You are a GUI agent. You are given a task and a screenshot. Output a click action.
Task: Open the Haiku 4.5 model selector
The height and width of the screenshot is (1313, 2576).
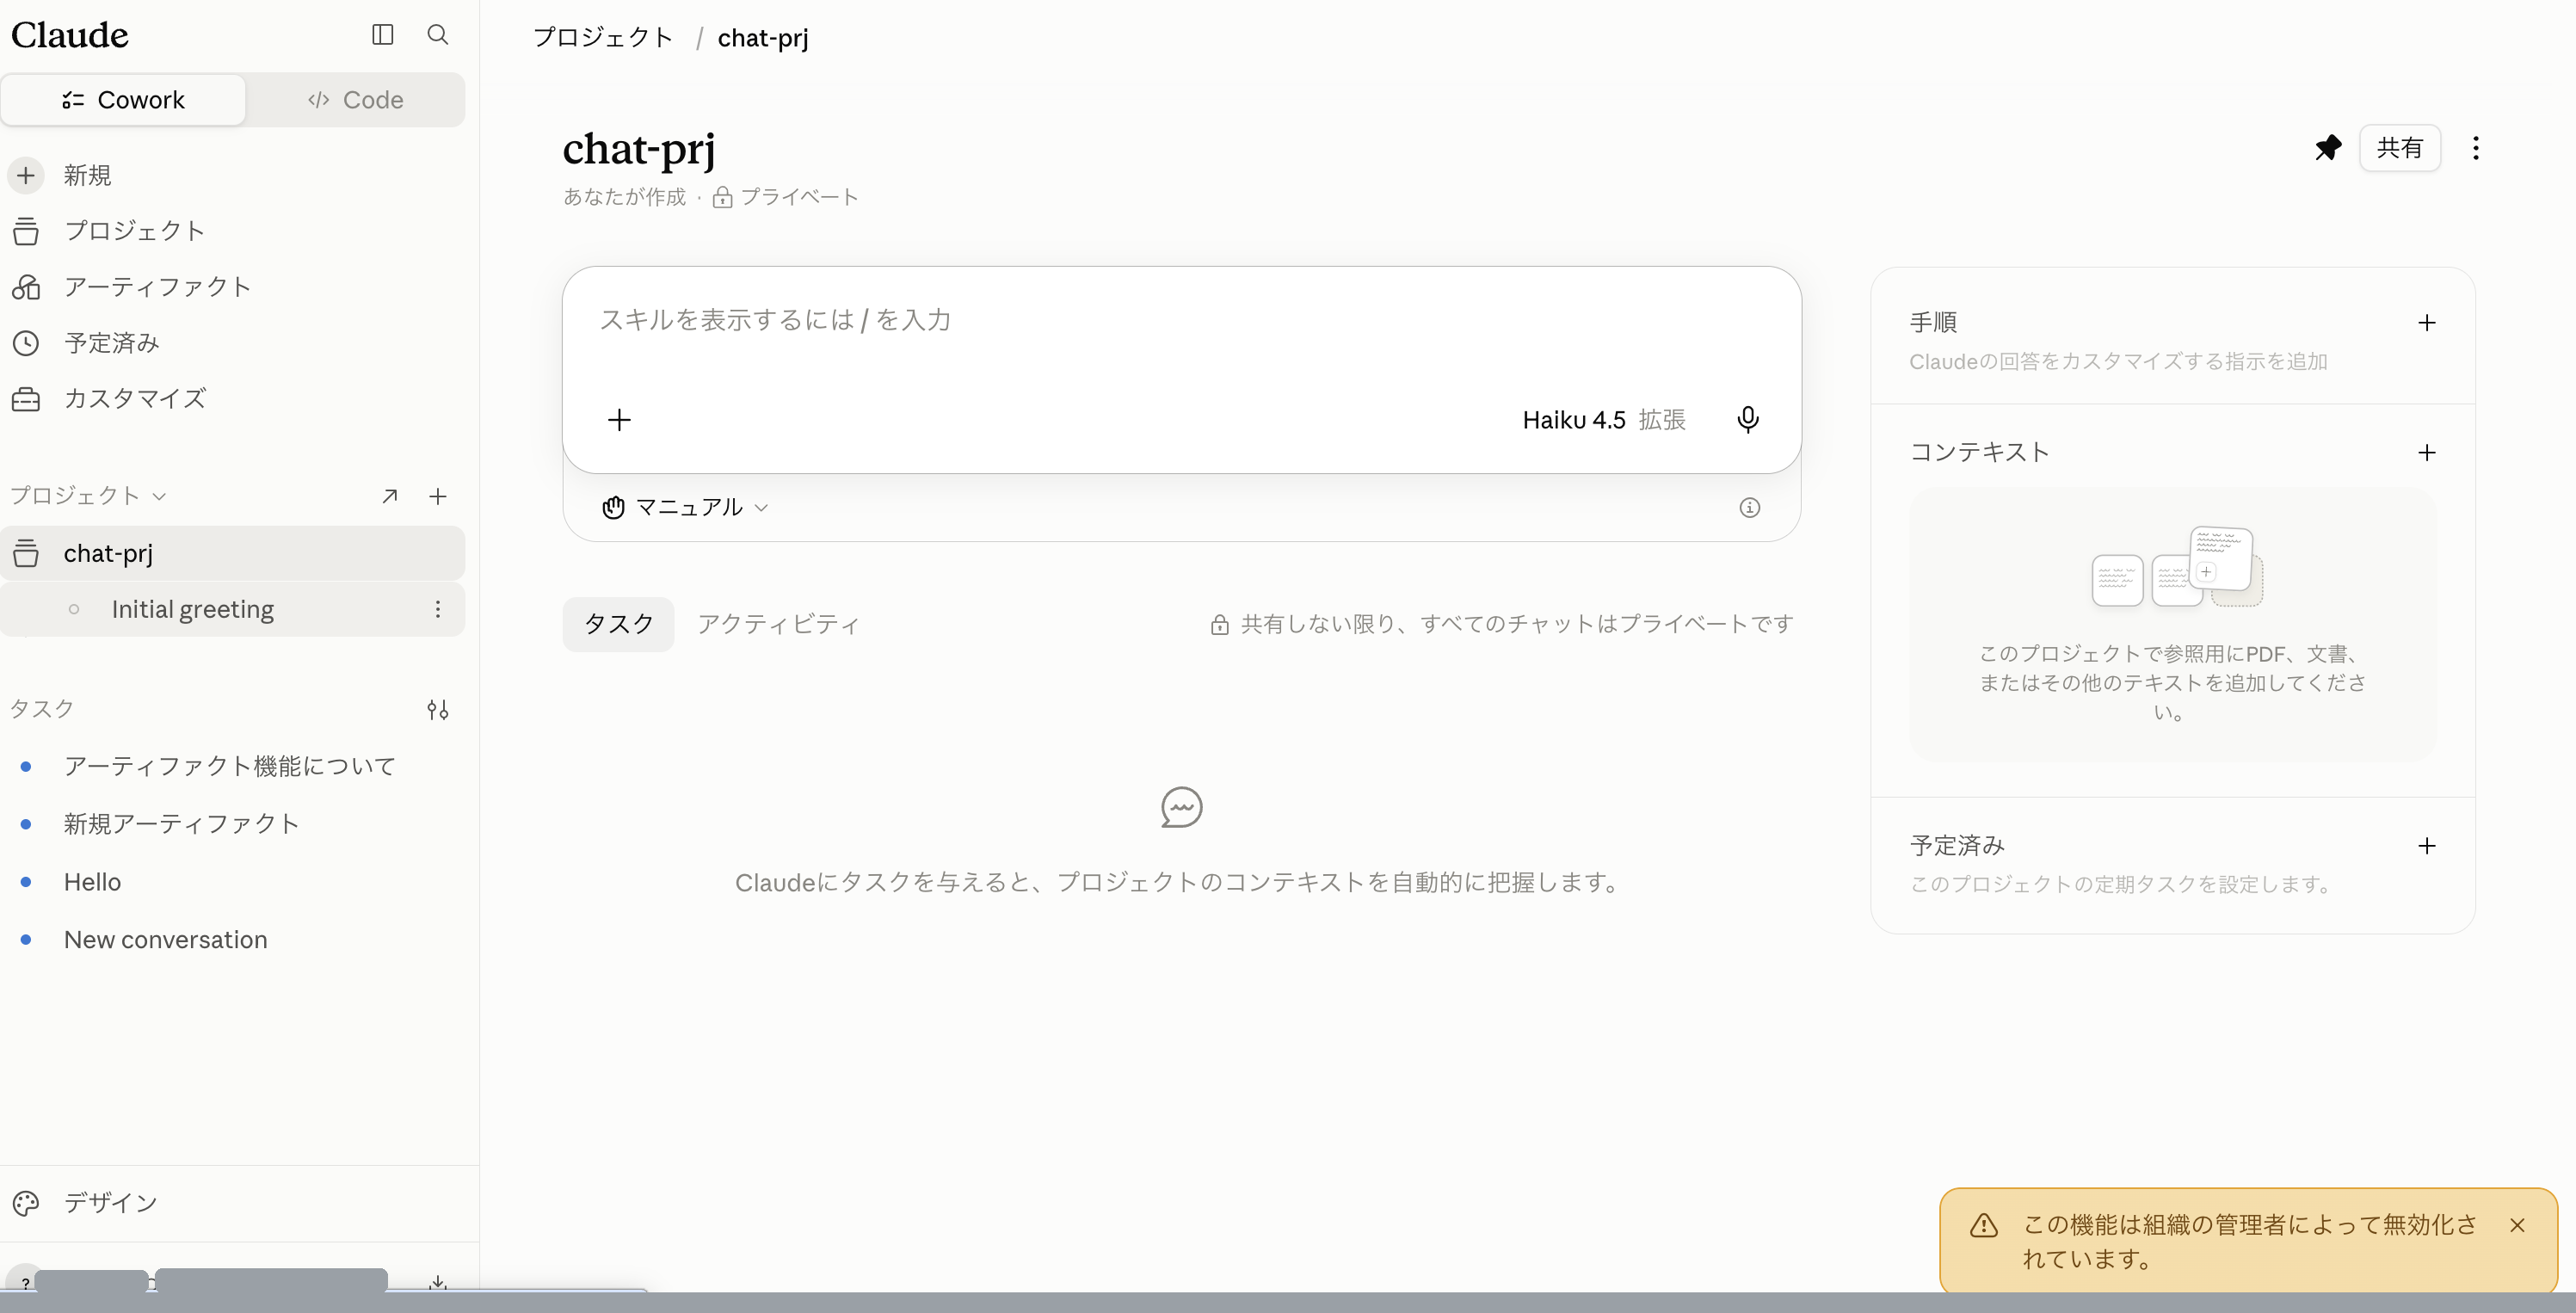click(1604, 420)
